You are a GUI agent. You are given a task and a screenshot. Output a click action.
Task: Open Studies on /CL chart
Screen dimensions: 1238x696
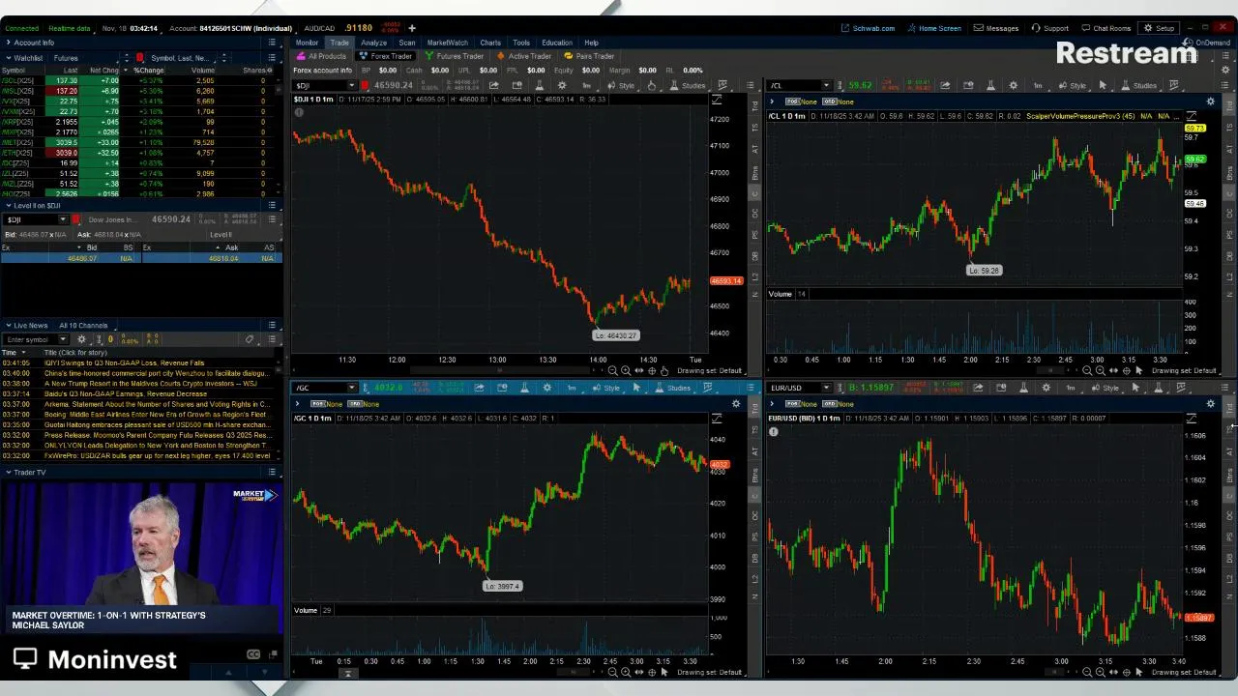[x=1137, y=85]
